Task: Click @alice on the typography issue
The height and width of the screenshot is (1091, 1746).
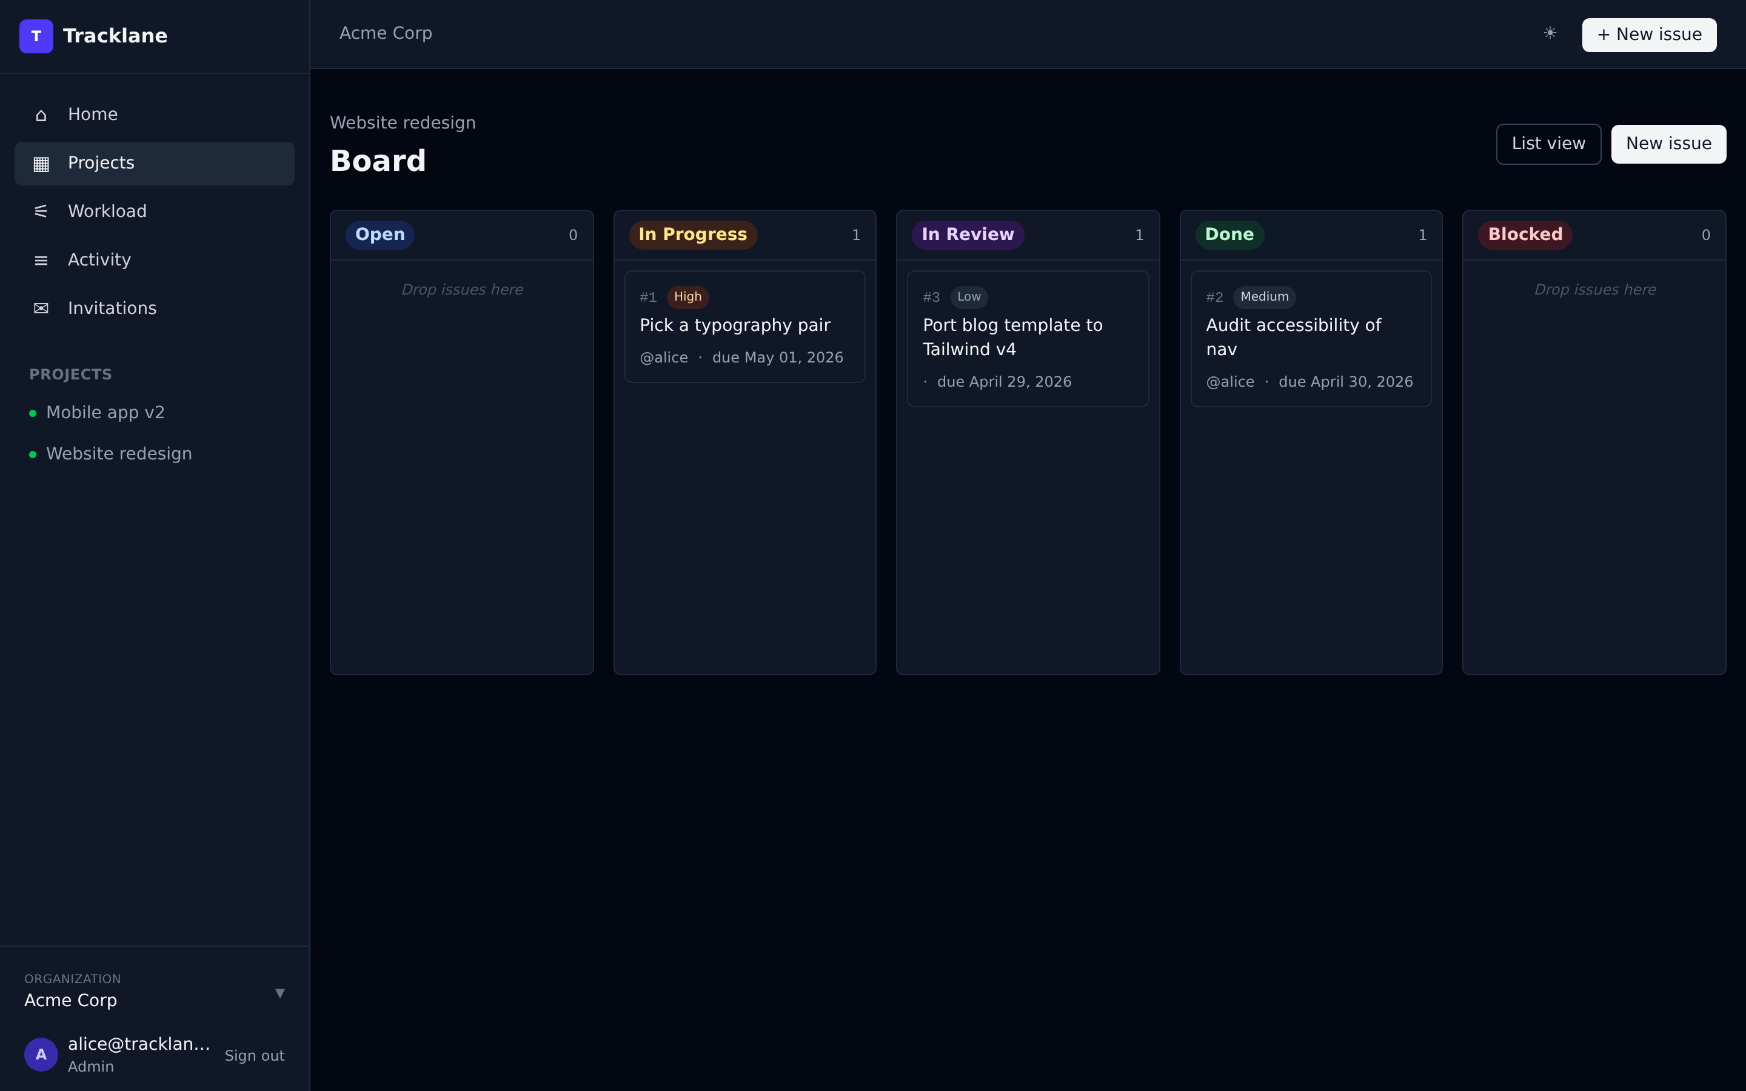Action: [664, 358]
